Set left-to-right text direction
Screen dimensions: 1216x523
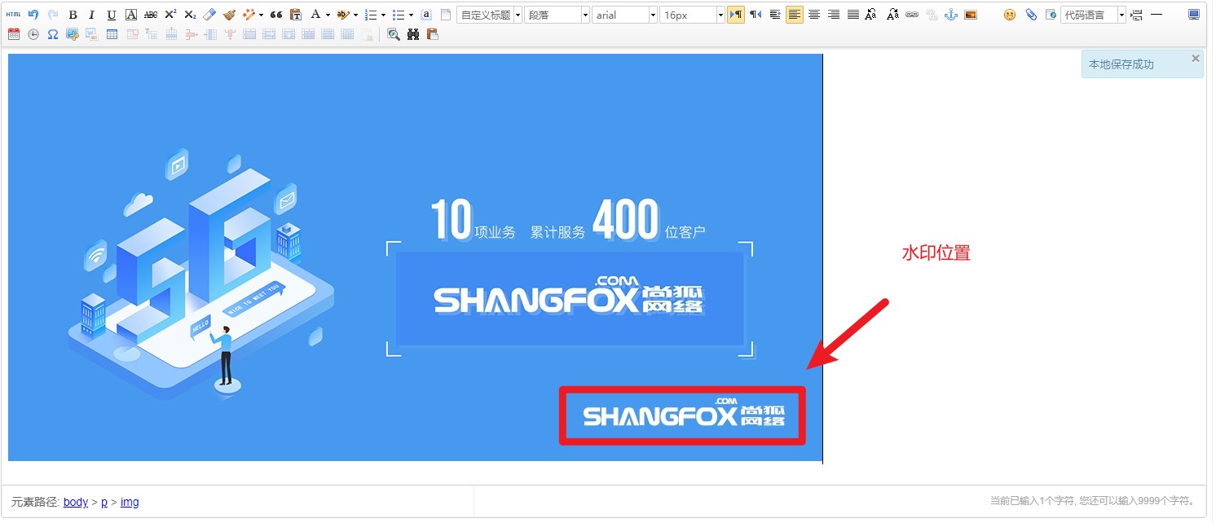736,15
